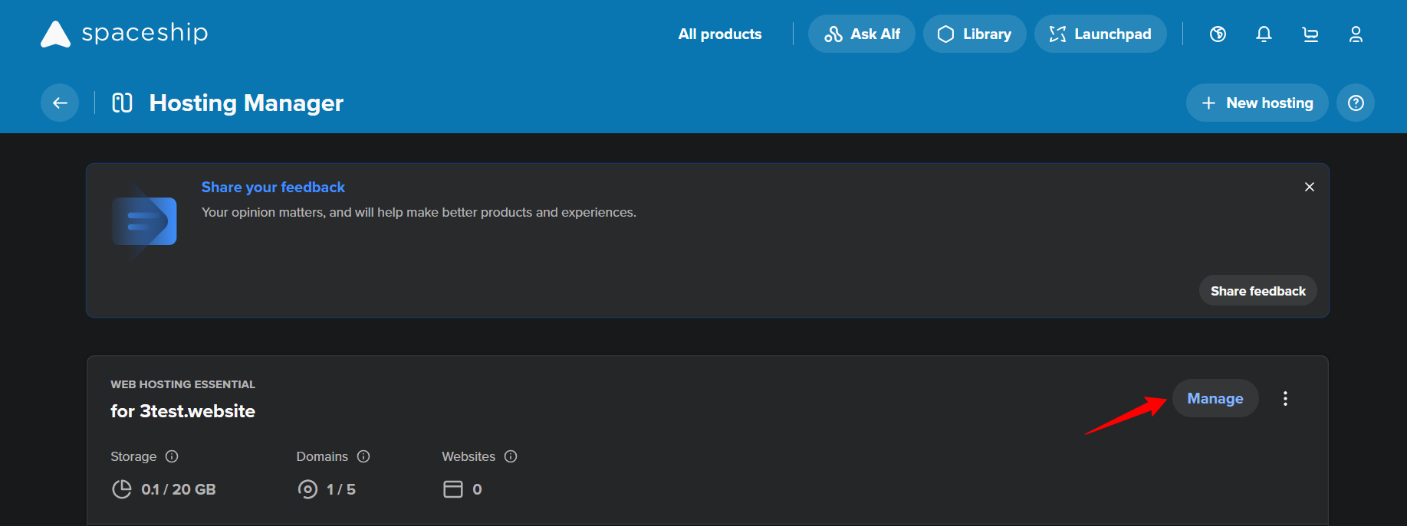
Task: Click '0.1 / 20 GB' storage value
Action: pos(179,489)
